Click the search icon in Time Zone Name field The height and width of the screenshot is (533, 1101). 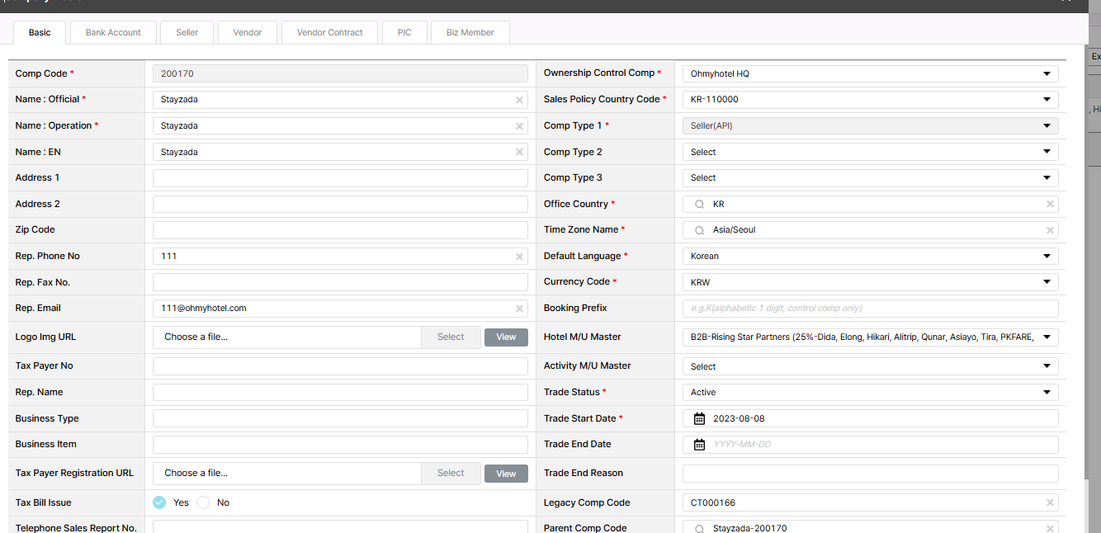click(699, 230)
